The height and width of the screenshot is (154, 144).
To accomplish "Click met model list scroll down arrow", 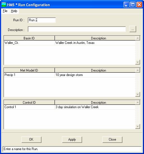I will tap(138, 94).
